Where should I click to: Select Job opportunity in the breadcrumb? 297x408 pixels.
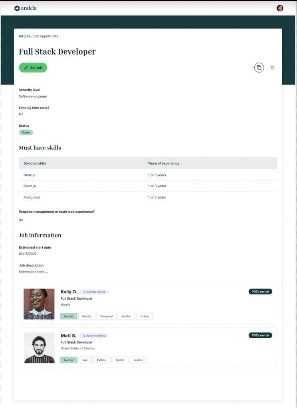coord(46,36)
